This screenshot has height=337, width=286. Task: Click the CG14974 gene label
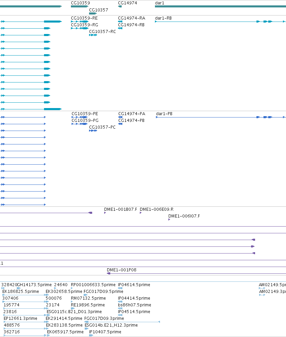click(x=127, y=3)
